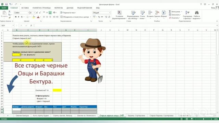Align text to the right
The image size is (219, 123).
click(x=50, y=17)
